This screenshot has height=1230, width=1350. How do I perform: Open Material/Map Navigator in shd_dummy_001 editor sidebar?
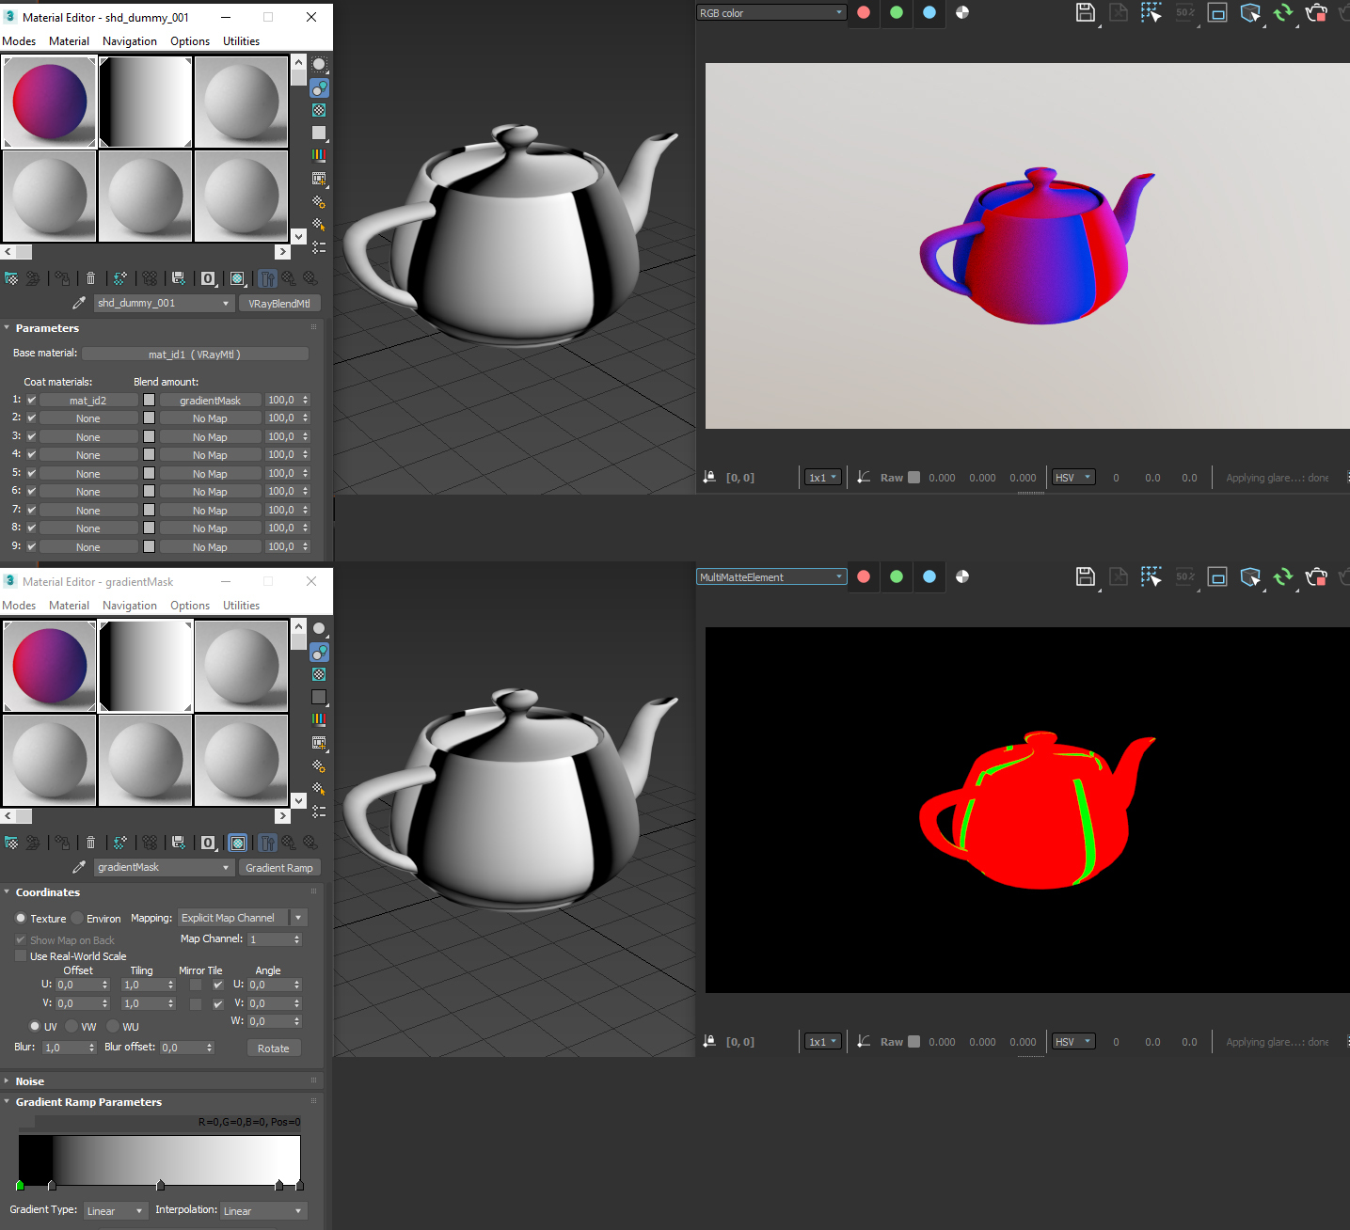319,246
